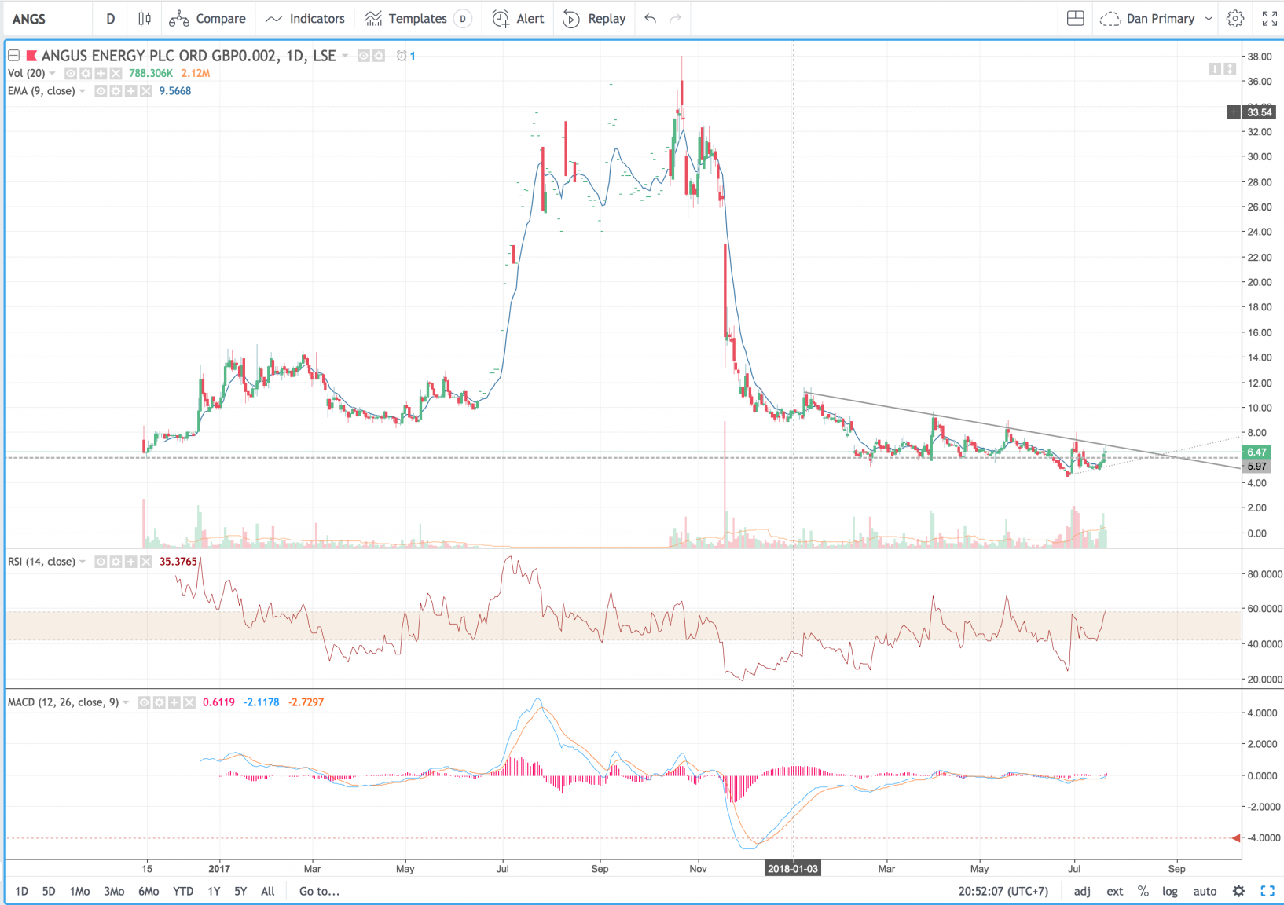
Task: Select 1Y time range
Action: [214, 891]
